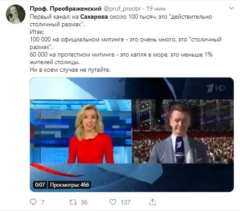Screen dimensions: 240x212
Task: Click the reporter with microphone video frame
Action: (183, 131)
